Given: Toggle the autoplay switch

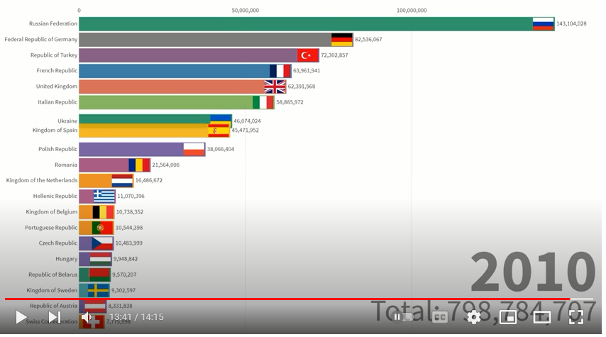Looking at the screenshot, I should coord(403,317).
